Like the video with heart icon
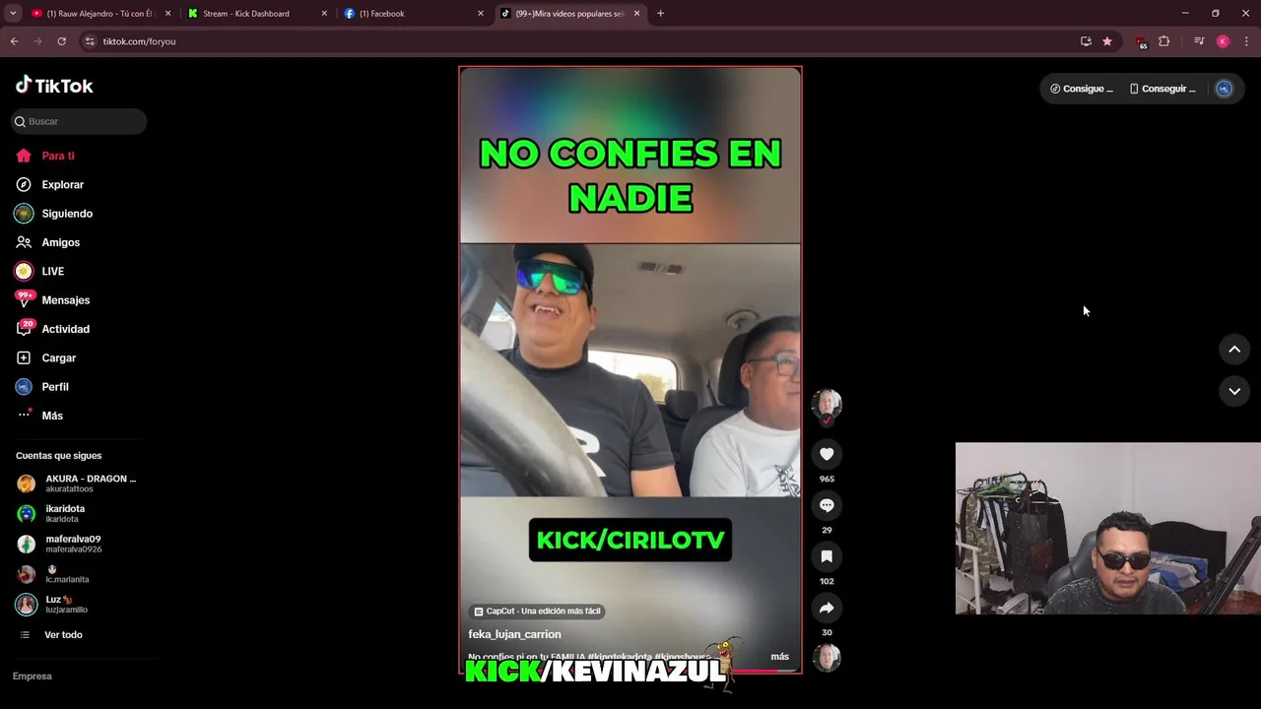This screenshot has height=709, width=1261. point(827,454)
